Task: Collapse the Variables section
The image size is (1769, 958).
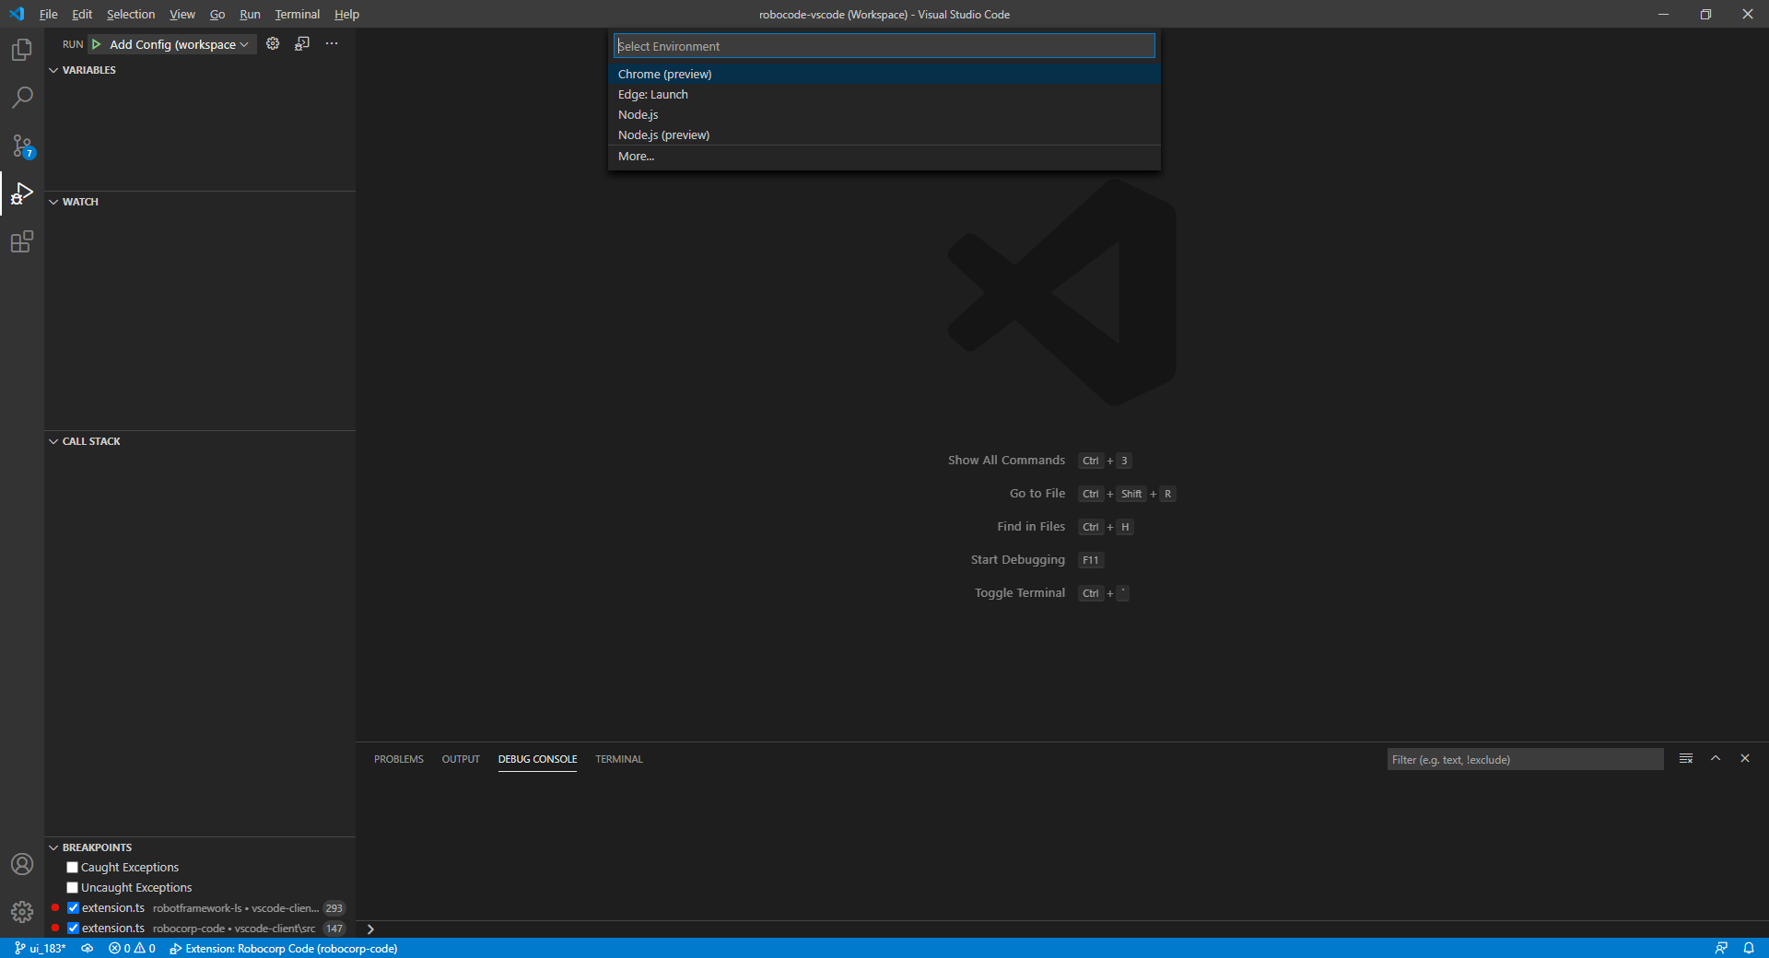Action: click(x=53, y=69)
